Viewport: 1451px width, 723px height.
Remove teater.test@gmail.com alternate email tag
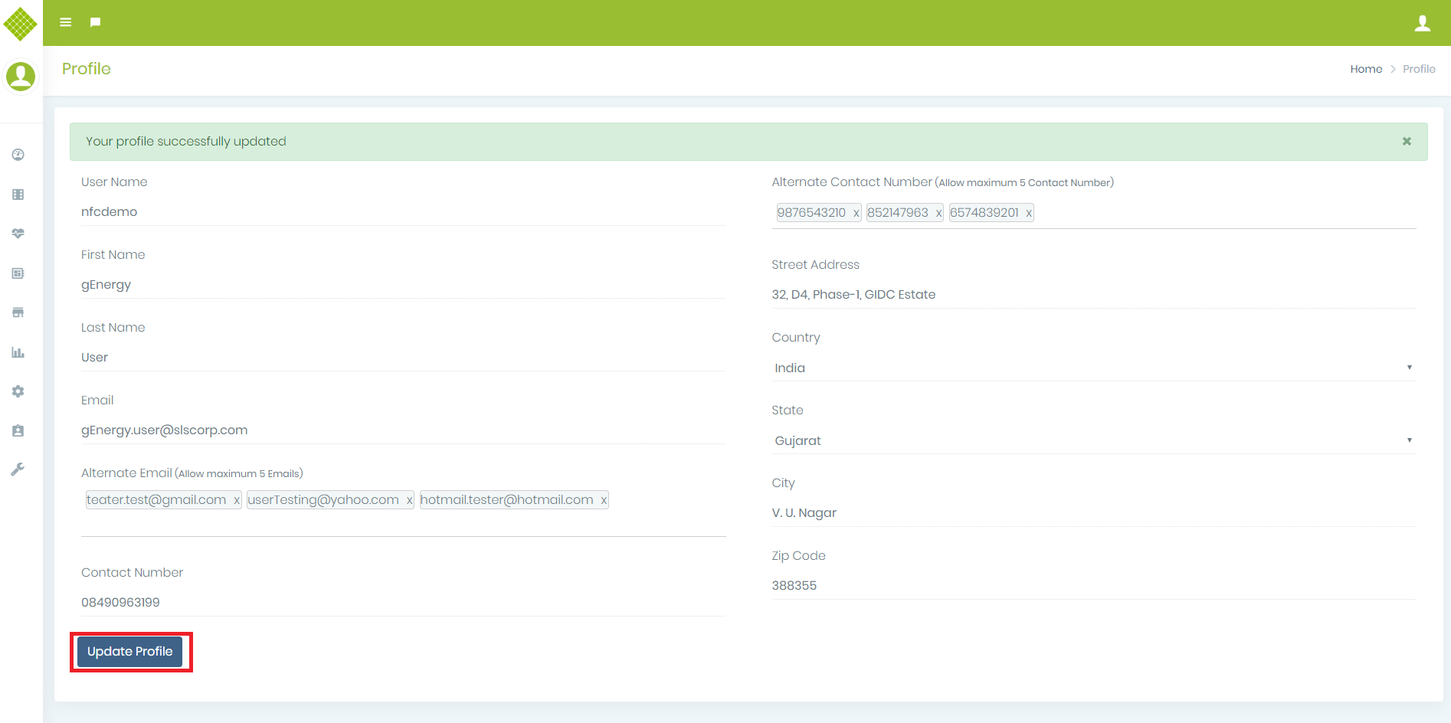pyautogui.click(x=237, y=501)
